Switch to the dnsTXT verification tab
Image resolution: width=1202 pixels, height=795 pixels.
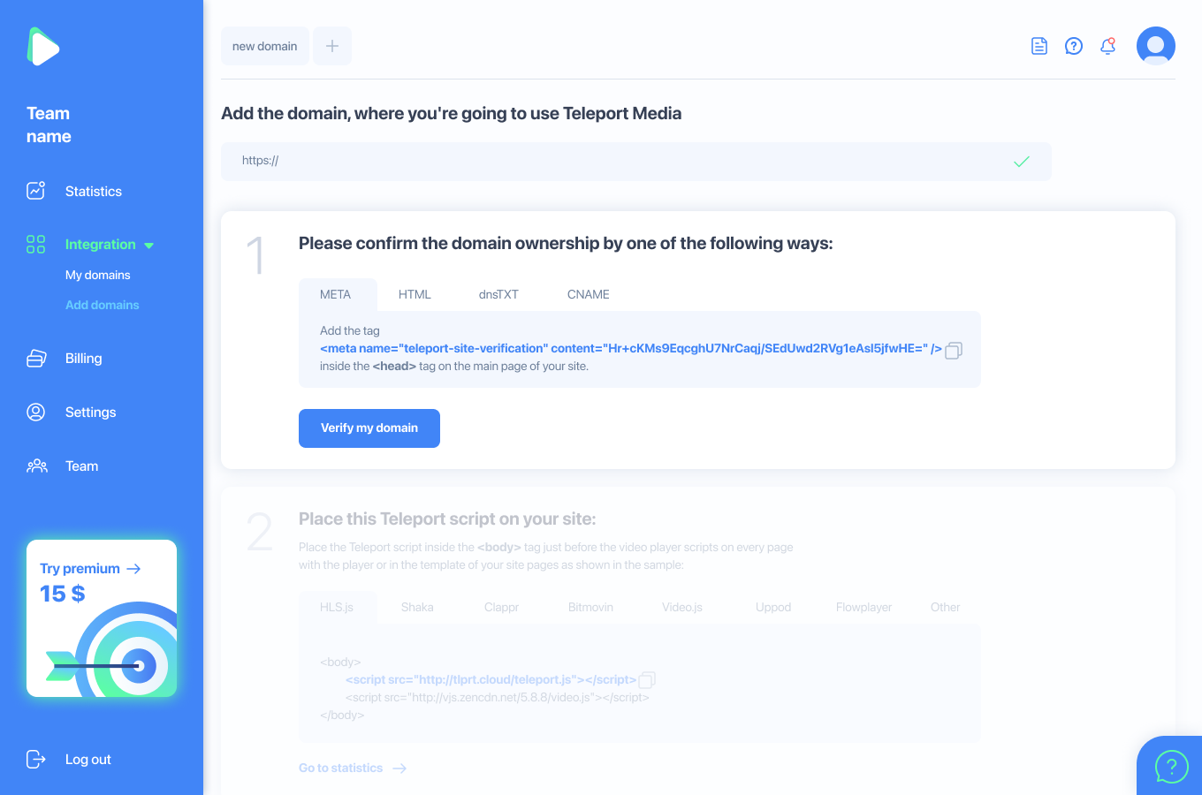[x=498, y=294]
